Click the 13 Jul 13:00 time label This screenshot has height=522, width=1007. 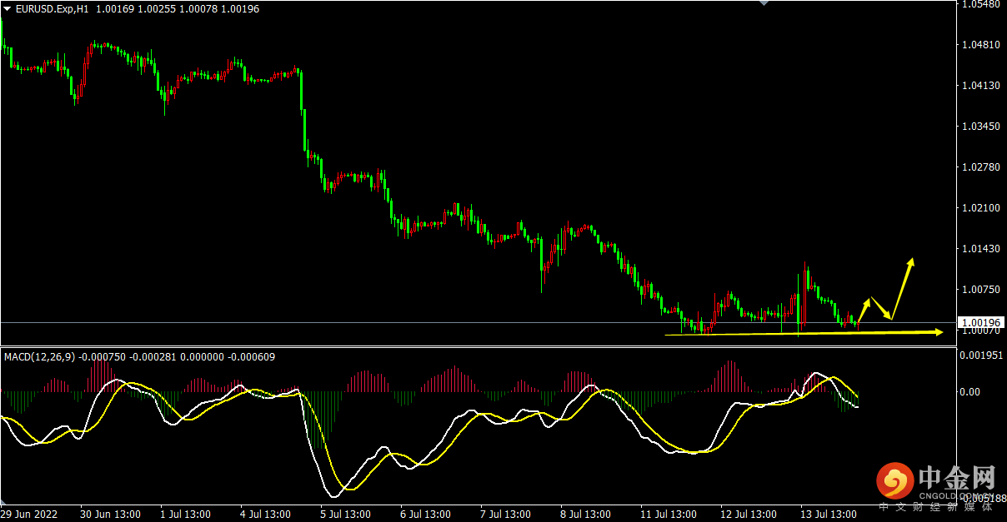pyautogui.click(x=829, y=515)
